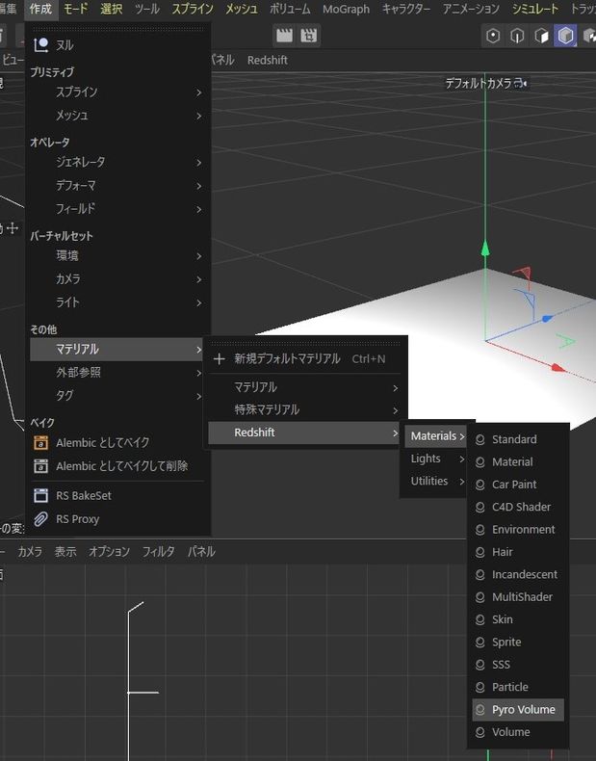
Task: Click the Environment material icon
Action: (480, 530)
